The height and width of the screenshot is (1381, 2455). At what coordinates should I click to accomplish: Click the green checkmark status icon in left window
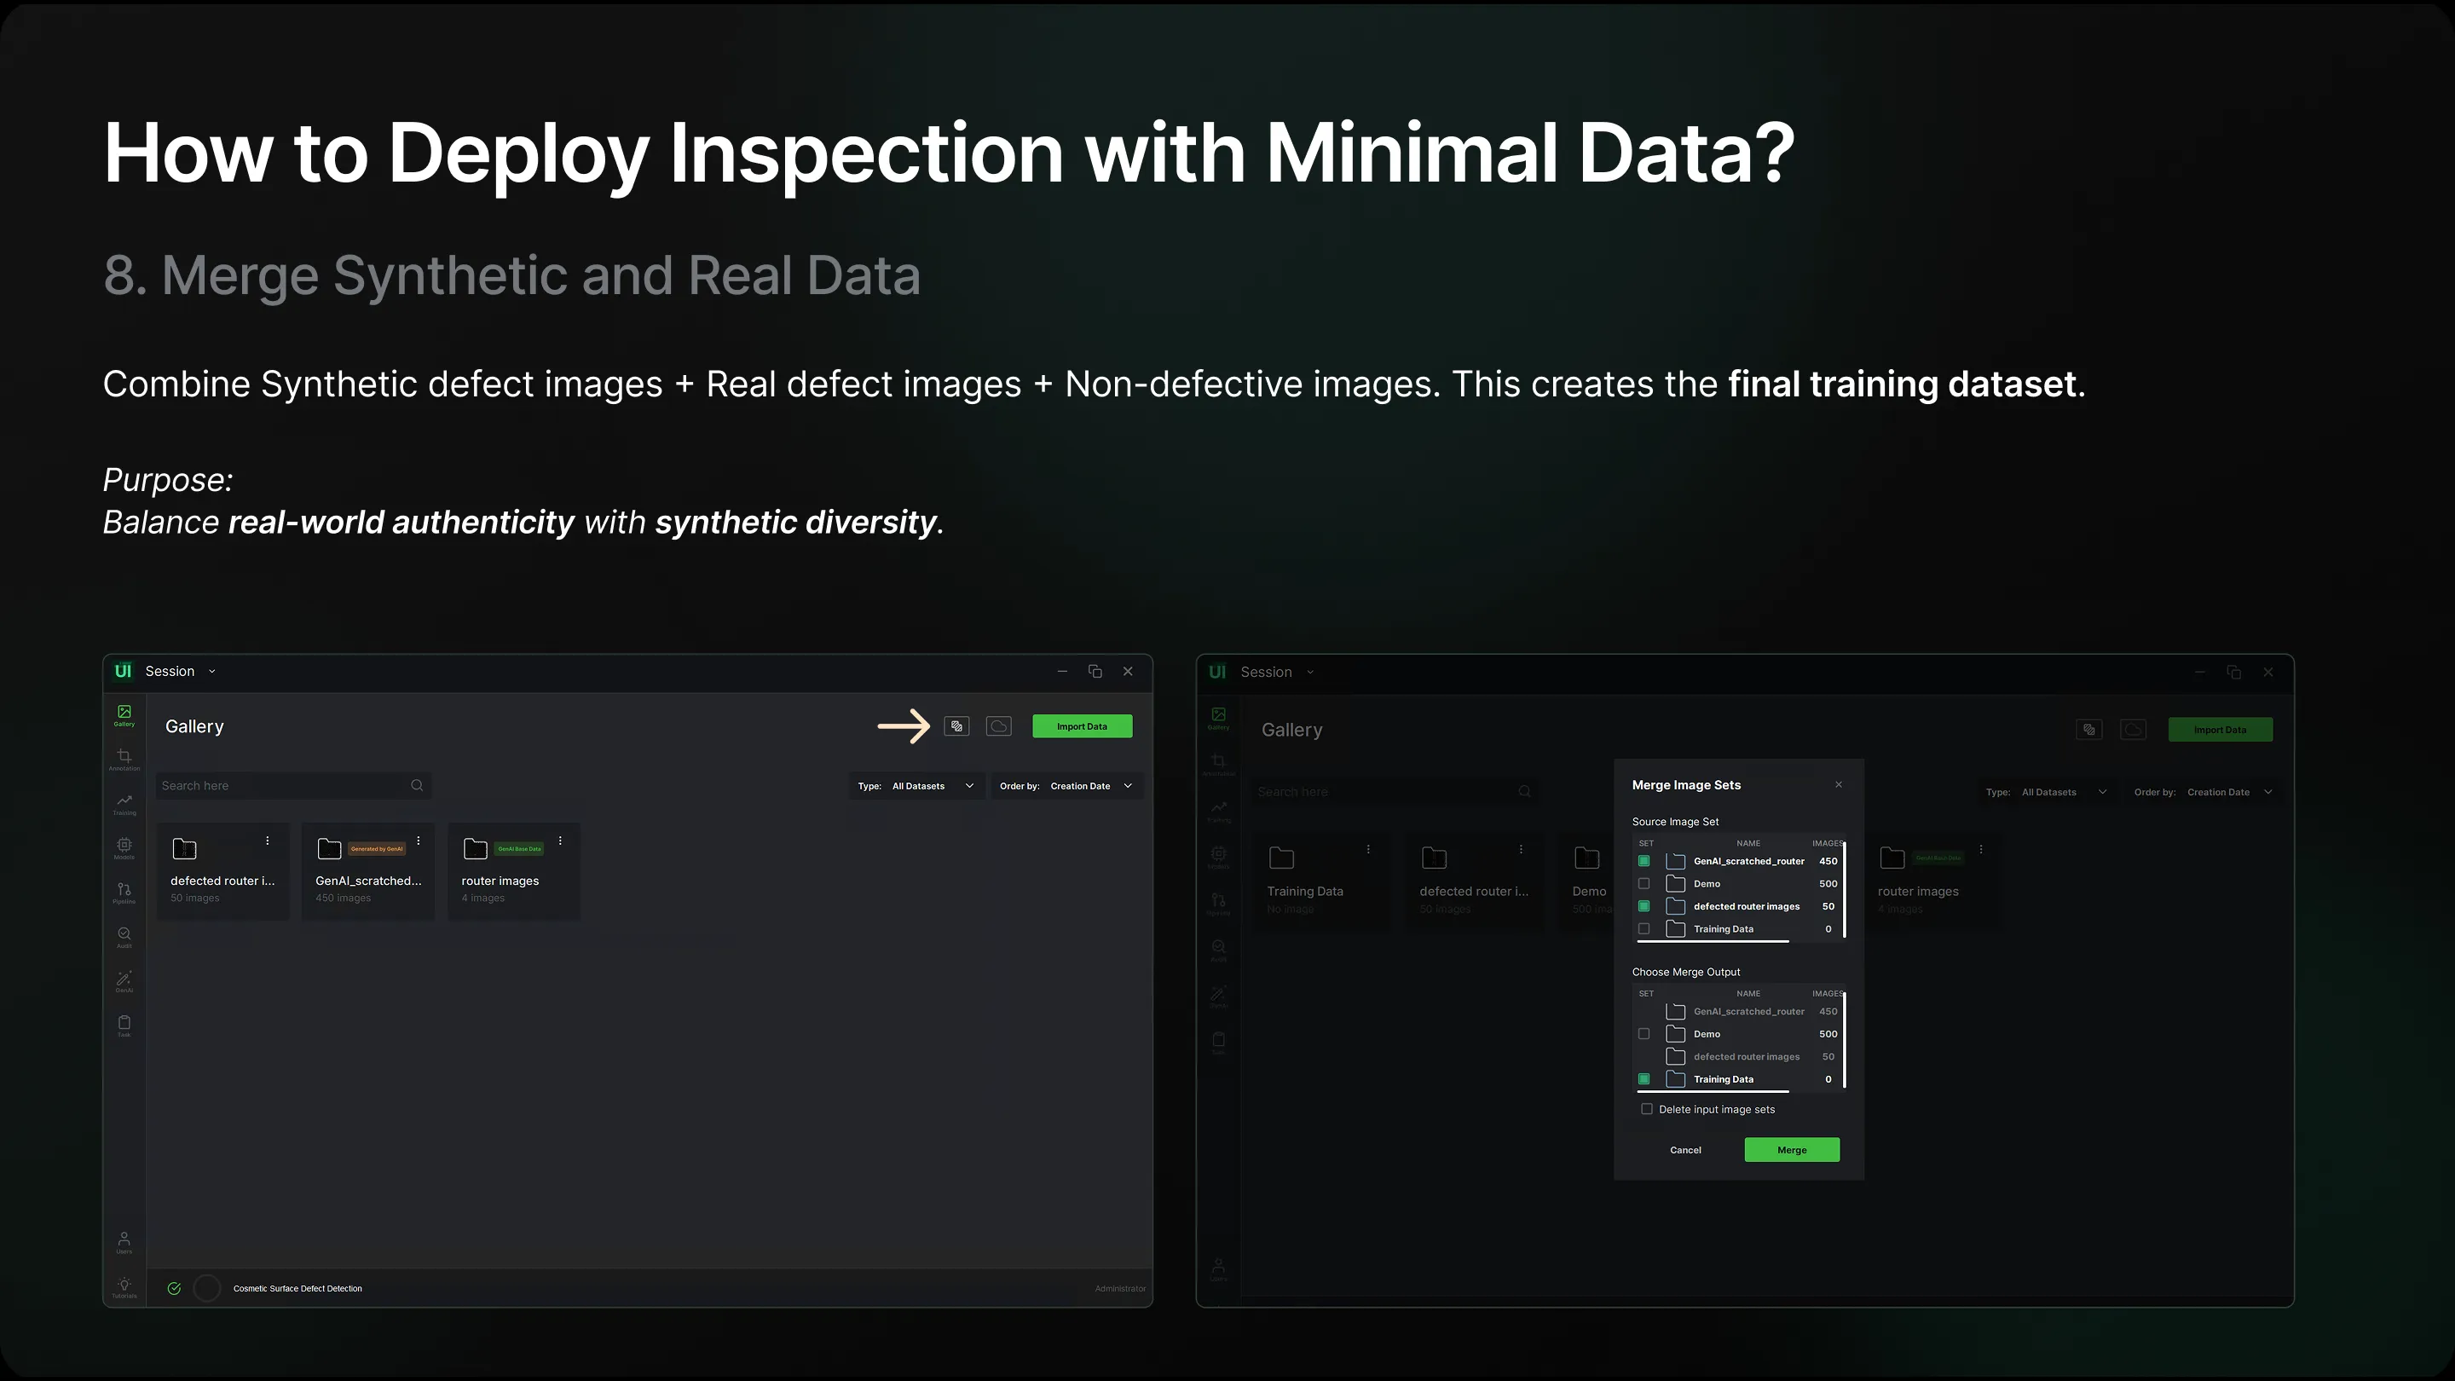pos(173,1289)
